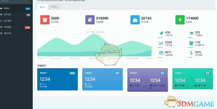Click the line chart icon next to 2324
Viewport: 217px width, 109px height.
click(161, 43)
